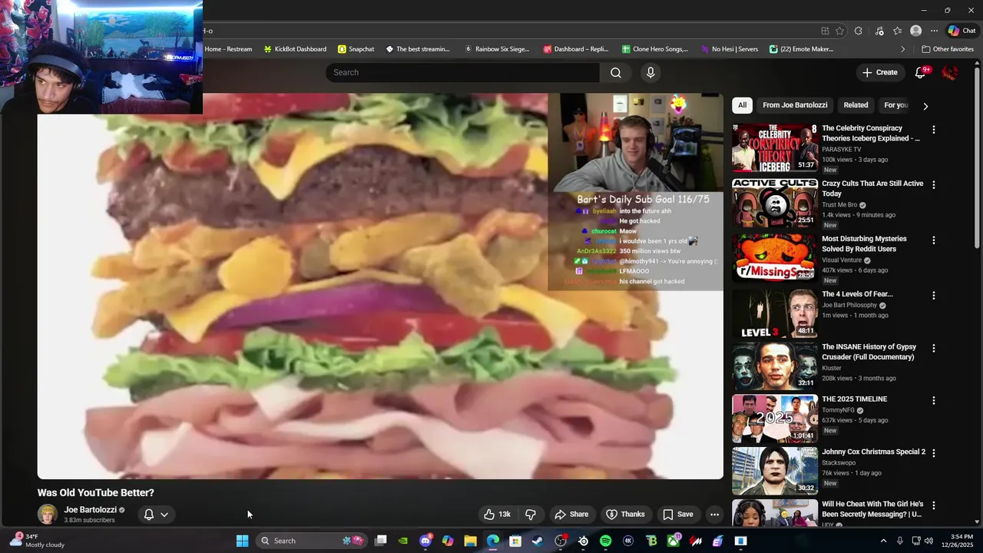The width and height of the screenshot is (983, 553).
Task: Open Other favorites folder
Action: 948,49
